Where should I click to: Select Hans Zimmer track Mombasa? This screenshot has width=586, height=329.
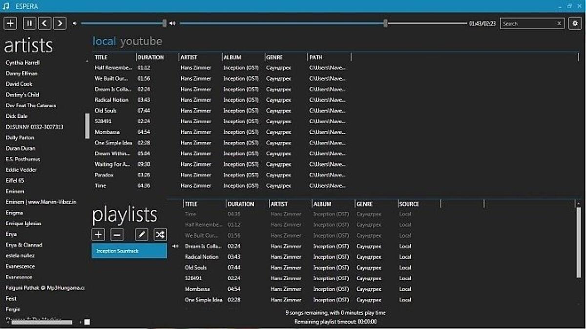point(108,132)
